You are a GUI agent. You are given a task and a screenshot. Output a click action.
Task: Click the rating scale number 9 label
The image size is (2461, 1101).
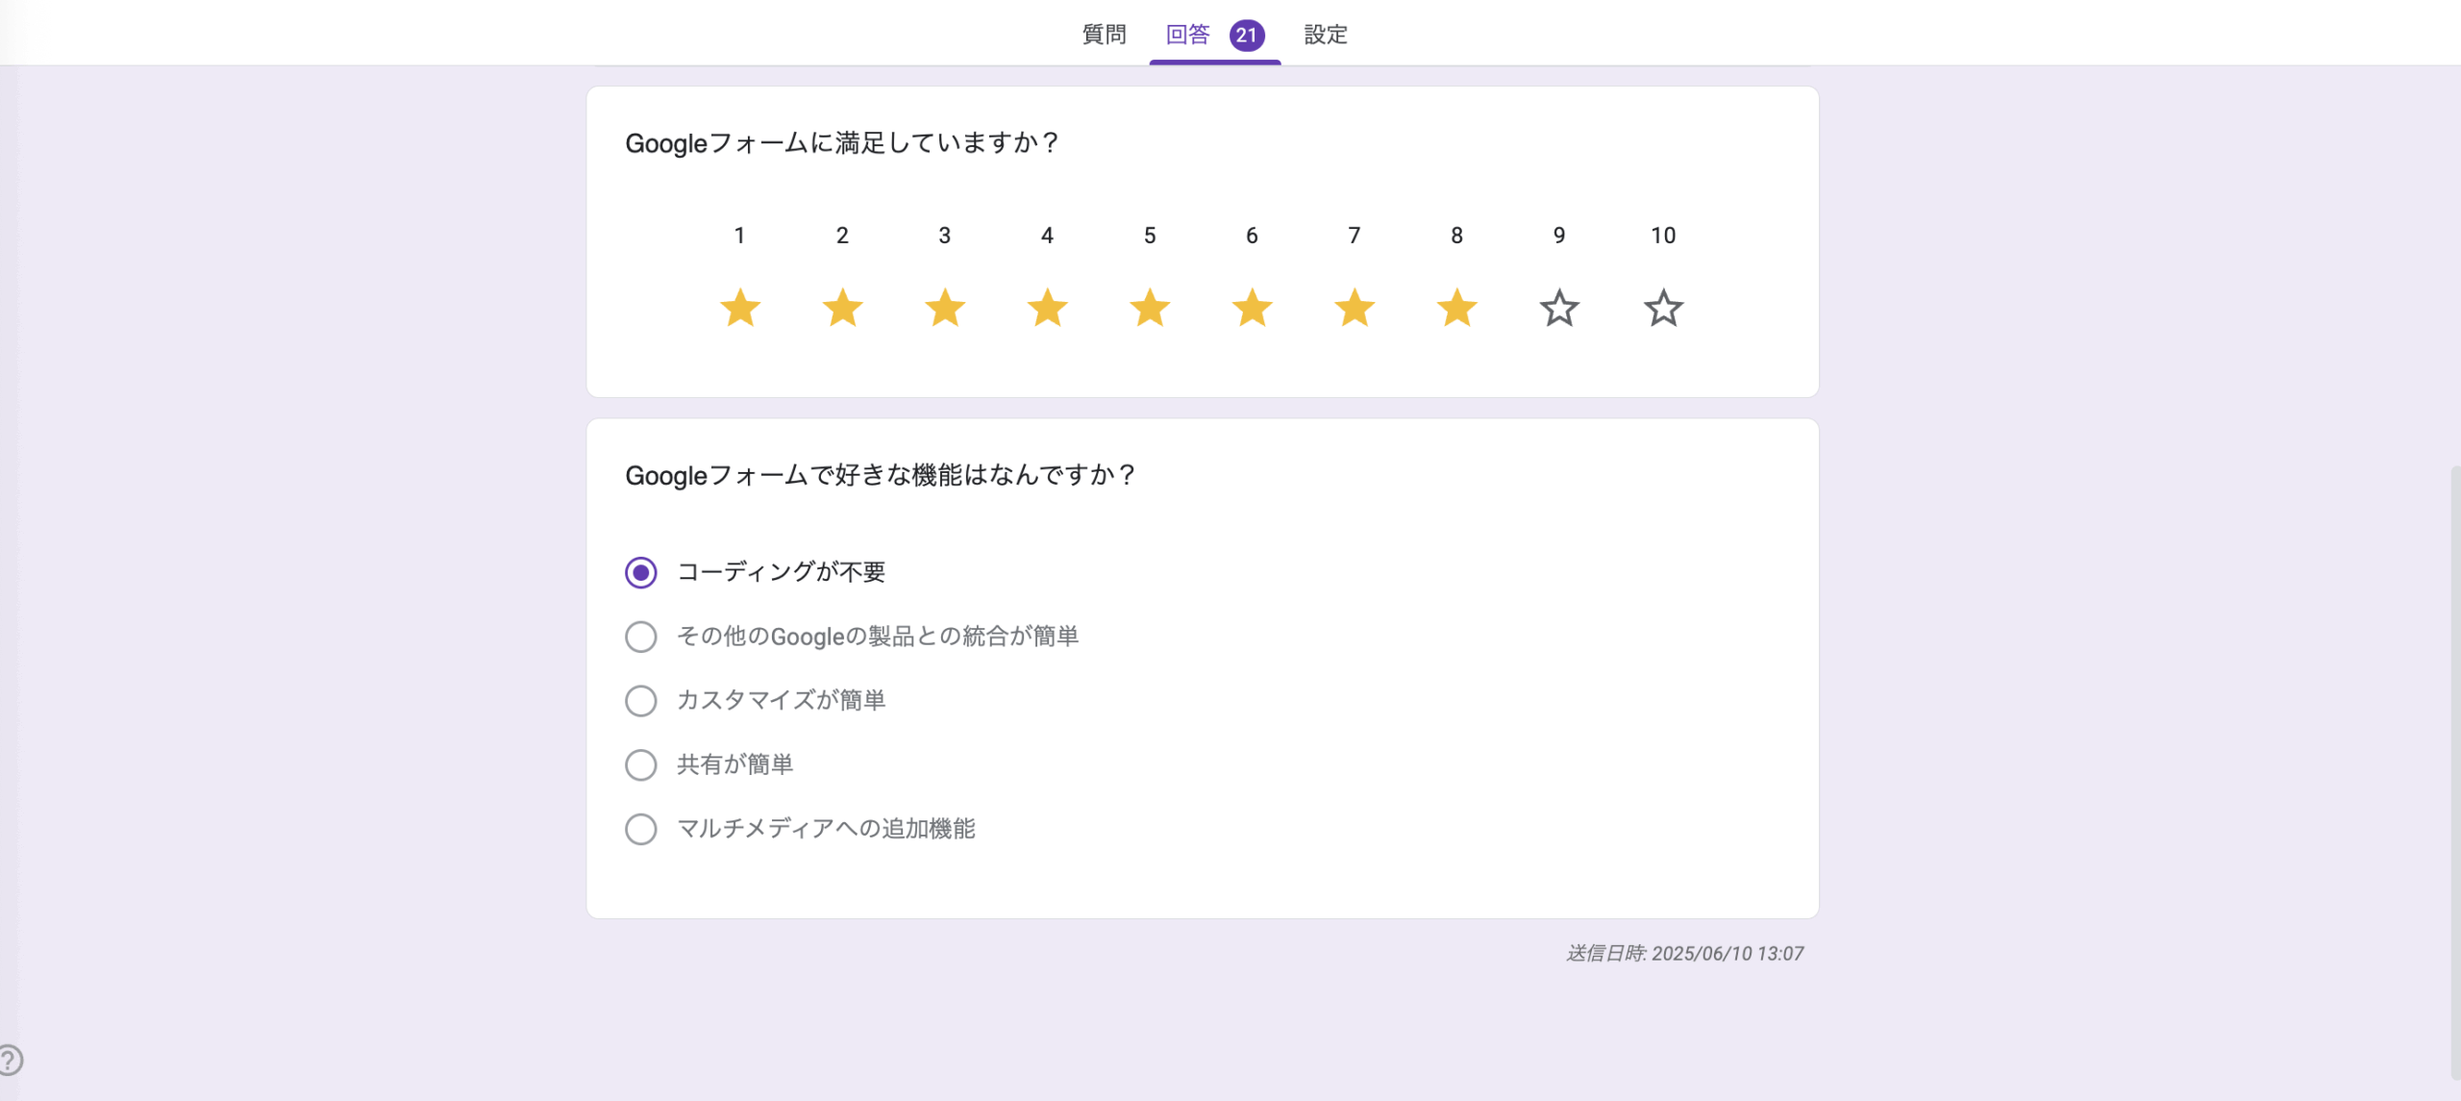(1559, 236)
